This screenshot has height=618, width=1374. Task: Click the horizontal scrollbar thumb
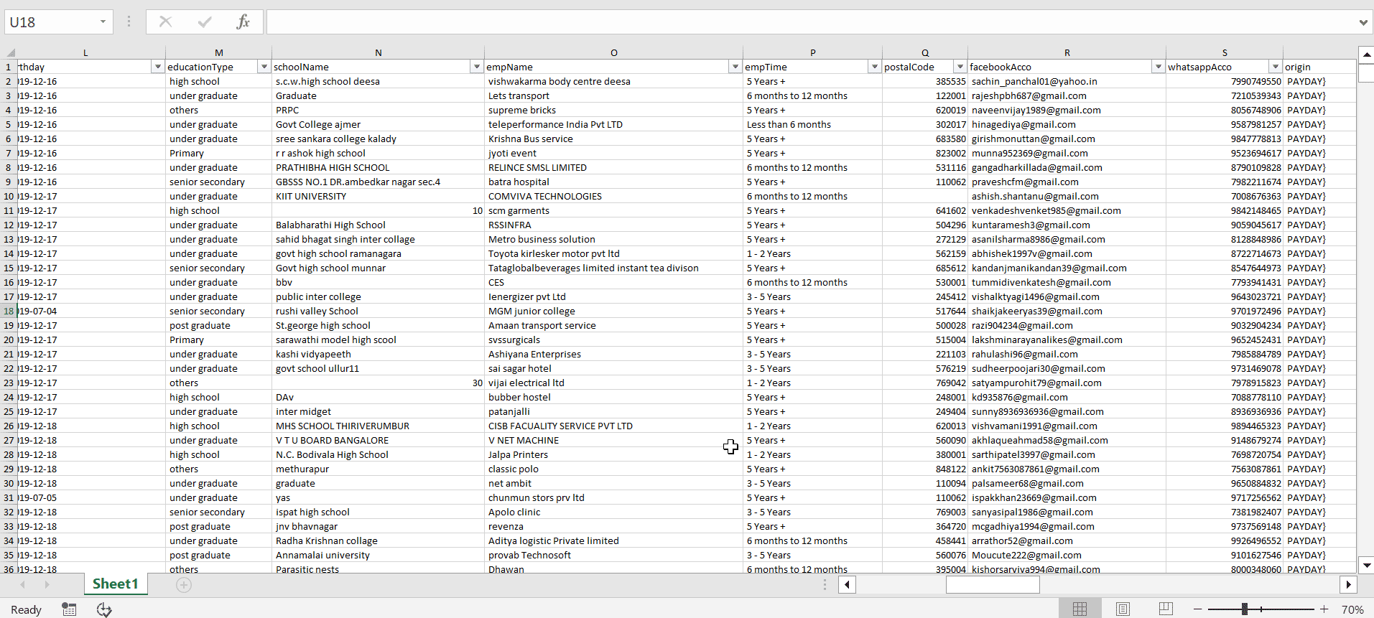993,585
